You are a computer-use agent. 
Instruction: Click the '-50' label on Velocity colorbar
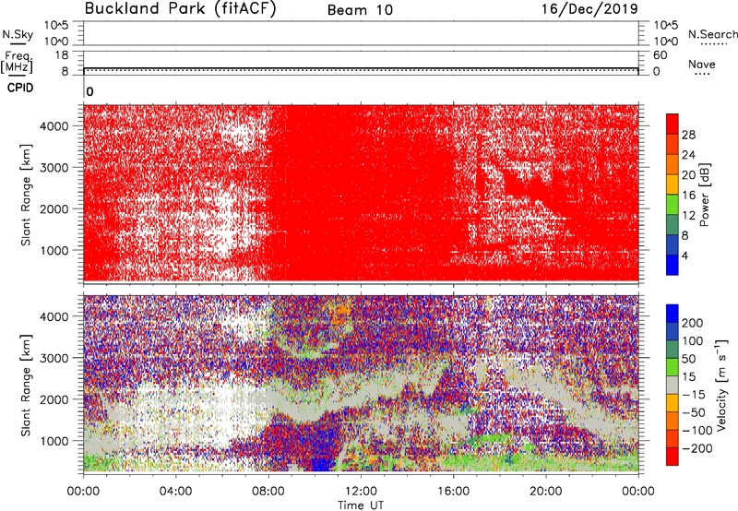click(x=694, y=412)
